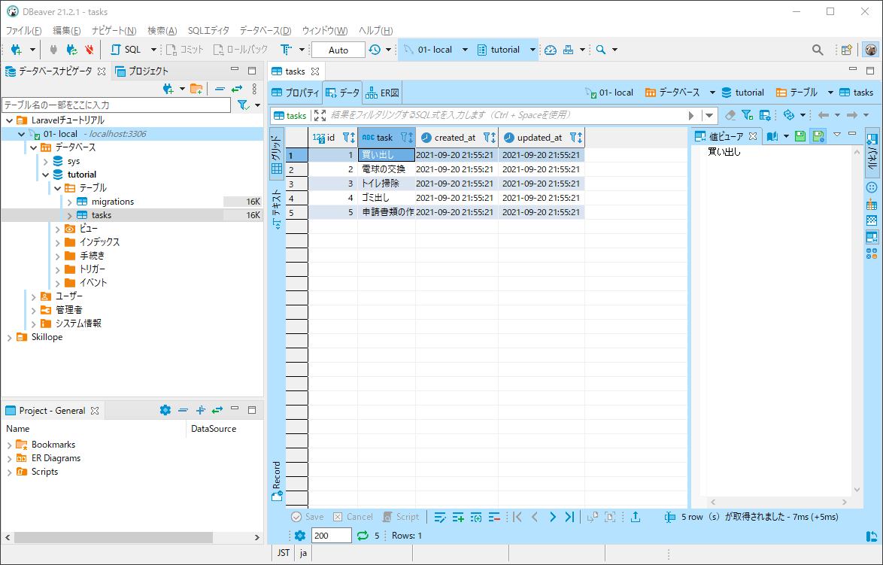Click the eraser clear filter icon
This screenshot has height=565, width=883.
coord(730,115)
